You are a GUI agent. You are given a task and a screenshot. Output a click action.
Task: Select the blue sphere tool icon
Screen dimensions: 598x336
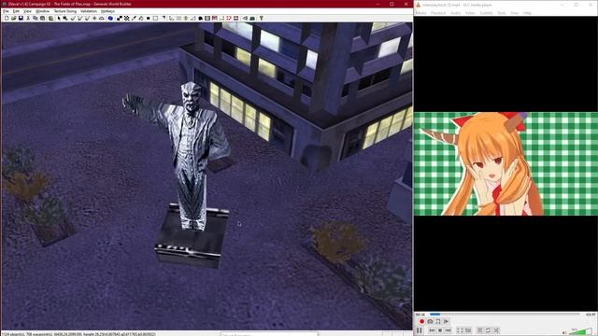(x=110, y=18)
